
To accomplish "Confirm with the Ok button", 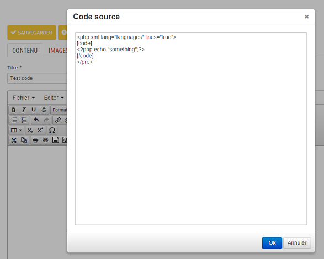I will 272,242.
